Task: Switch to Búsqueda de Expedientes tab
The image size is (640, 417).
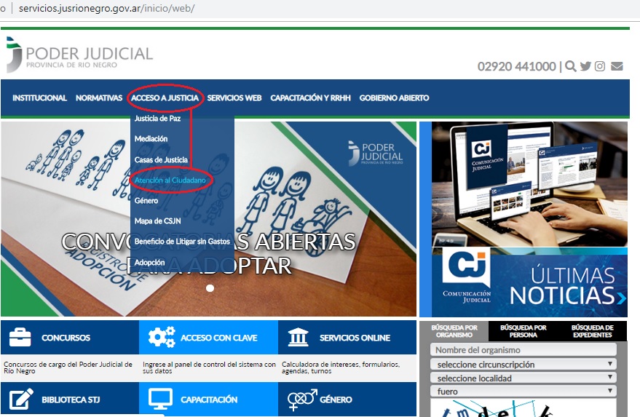Action: pyautogui.click(x=592, y=331)
